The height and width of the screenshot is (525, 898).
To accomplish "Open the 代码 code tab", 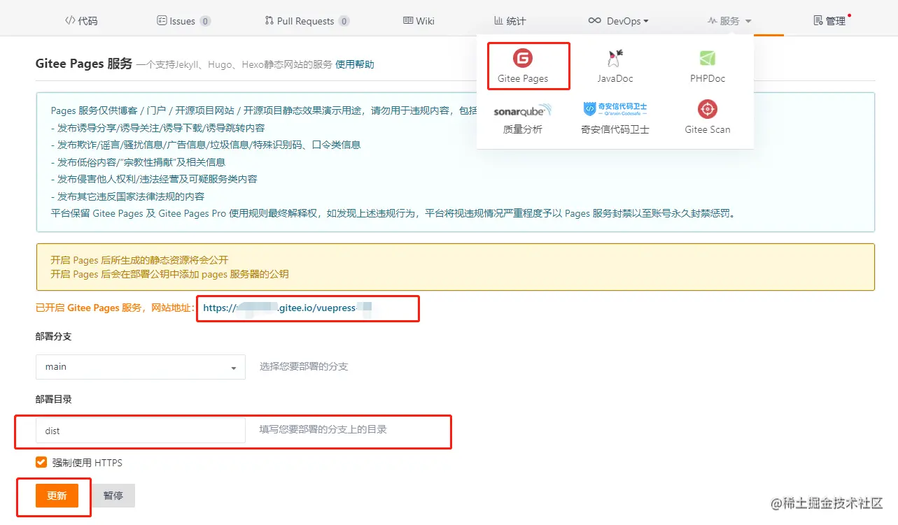I will point(81,21).
